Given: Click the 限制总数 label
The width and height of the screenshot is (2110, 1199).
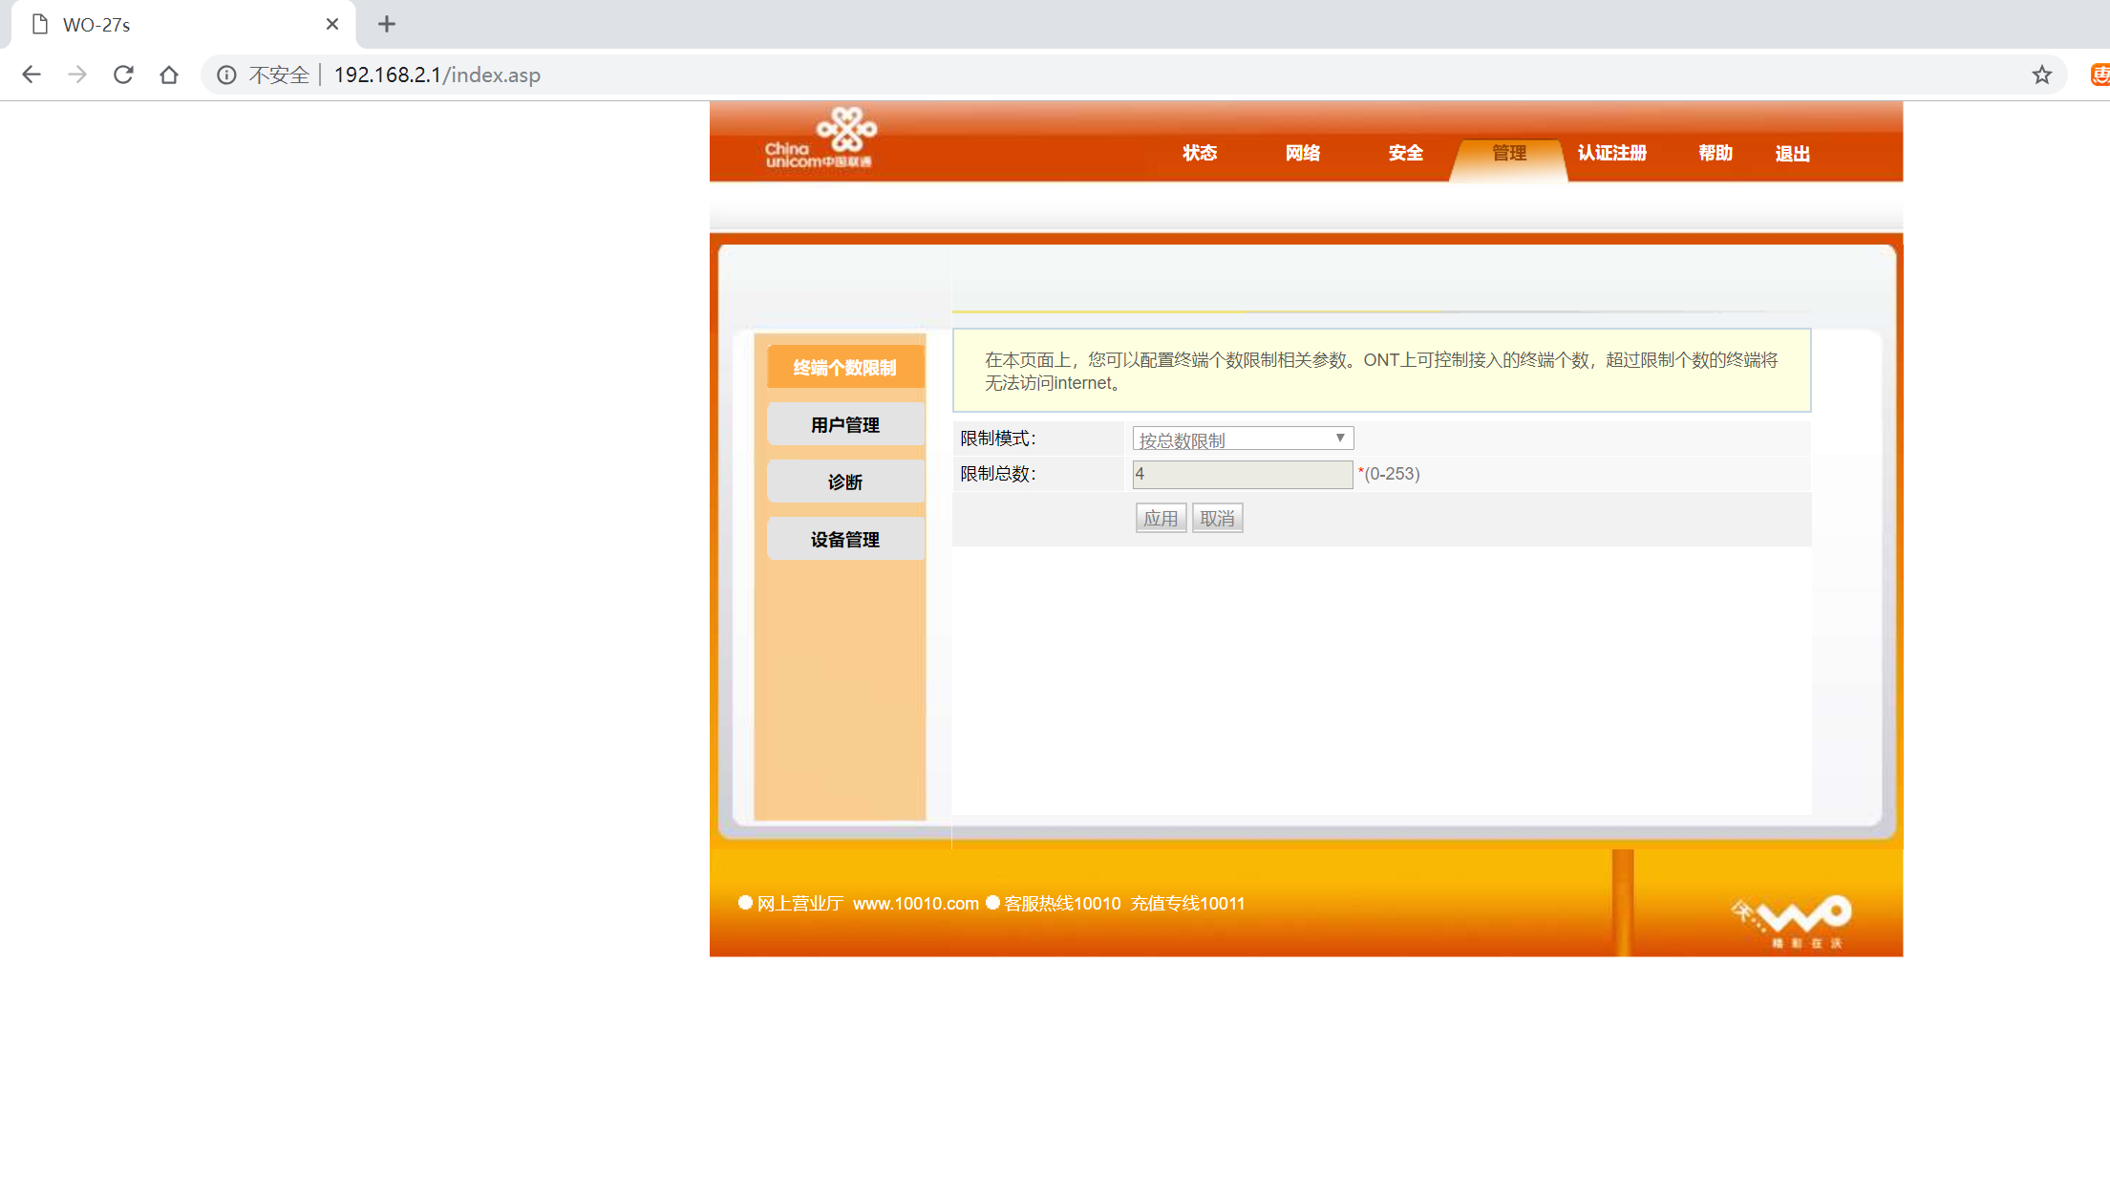Looking at the screenshot, I should (998, 474).
